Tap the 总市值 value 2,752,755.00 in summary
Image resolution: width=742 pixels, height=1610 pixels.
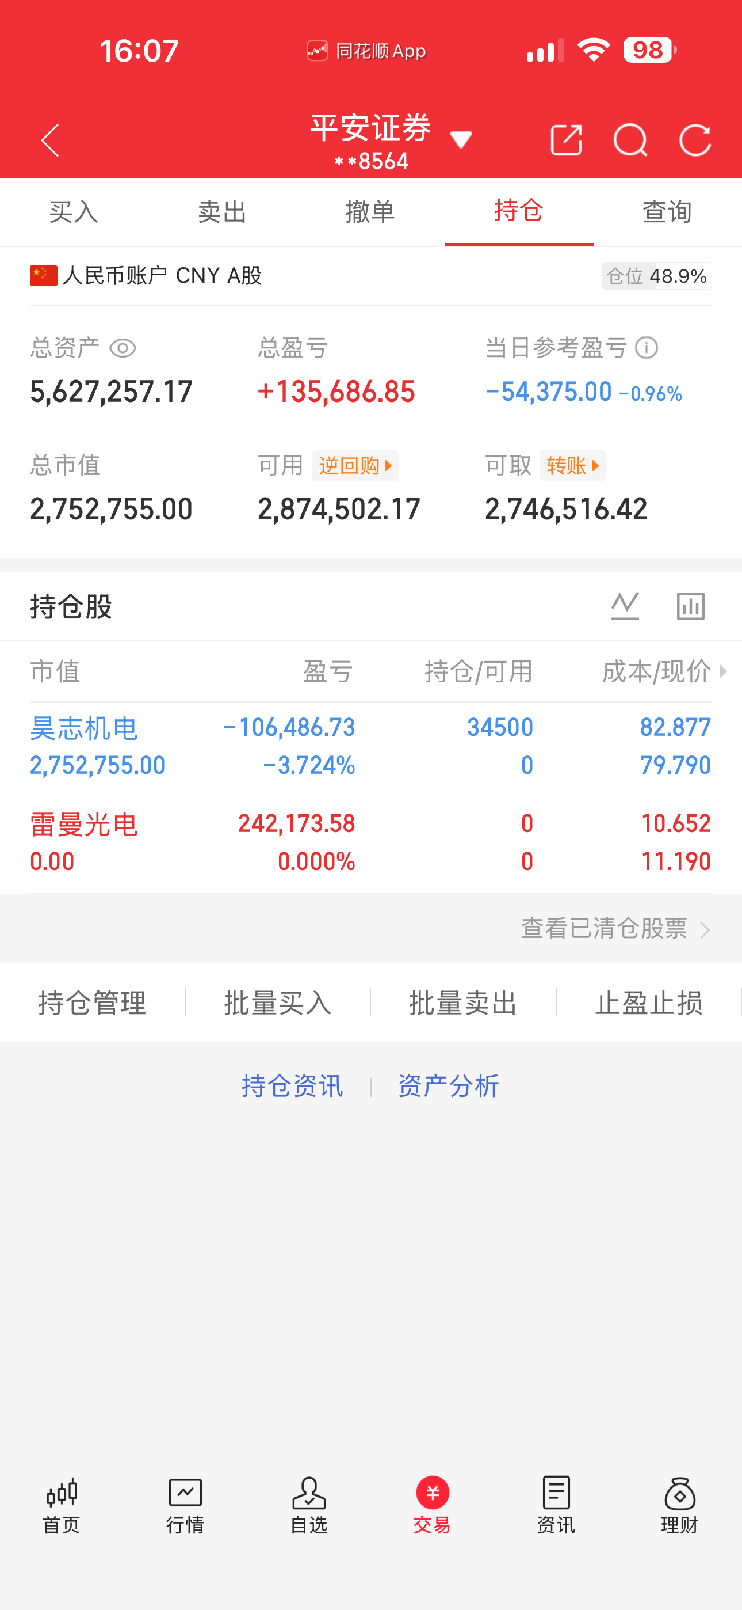point(111,509)
